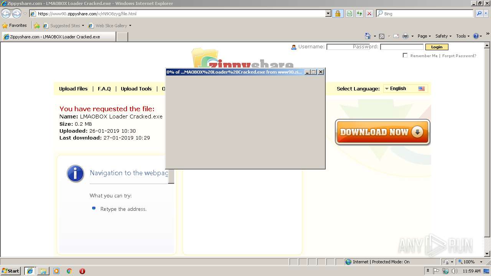The height and width of the screenshot is (276, 491).
Task: Click the Compatibility View icon
Action: click(x=349, y=13)
